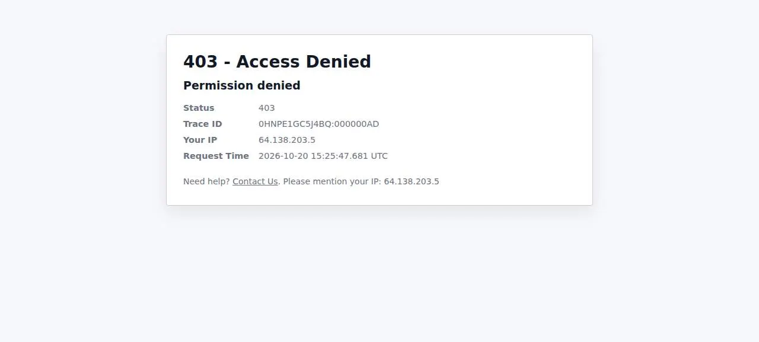Click the "Your IP" field label
Image resolution: width=759 pixels, height=342 pixels.
tap(200, 140)
